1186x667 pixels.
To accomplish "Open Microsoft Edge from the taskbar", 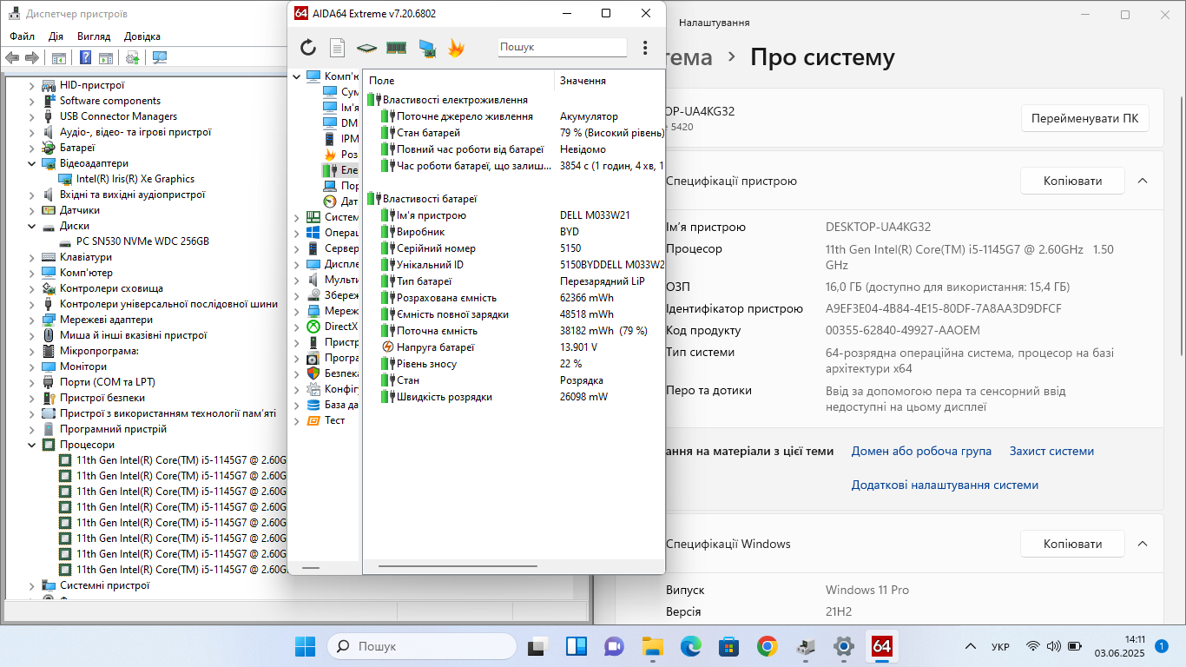I will tap(690, 646).
